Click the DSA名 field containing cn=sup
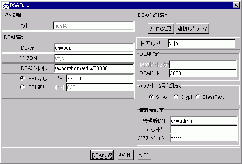Image resolution: width=242 pixels, height=164 pixels. [x=94, y=48]
